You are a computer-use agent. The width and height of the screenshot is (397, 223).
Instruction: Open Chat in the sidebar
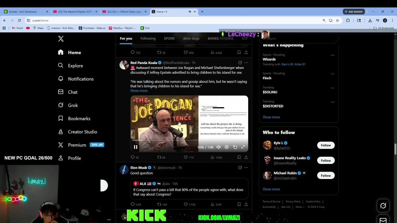tap(68, 92)
